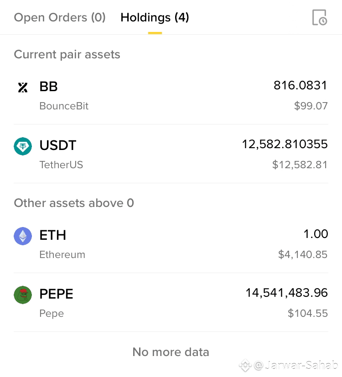Open the order history icon
Viewport: 342px width, 377px height.
click(x=320, y=17)
